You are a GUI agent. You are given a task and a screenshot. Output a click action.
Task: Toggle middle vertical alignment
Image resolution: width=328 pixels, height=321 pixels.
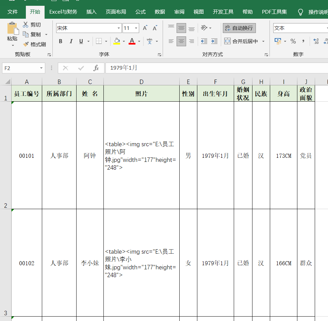181,28
